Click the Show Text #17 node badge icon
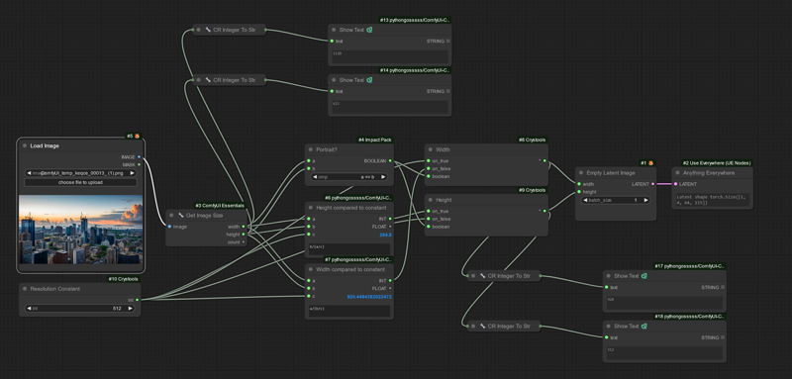 (x=644, y=276)
